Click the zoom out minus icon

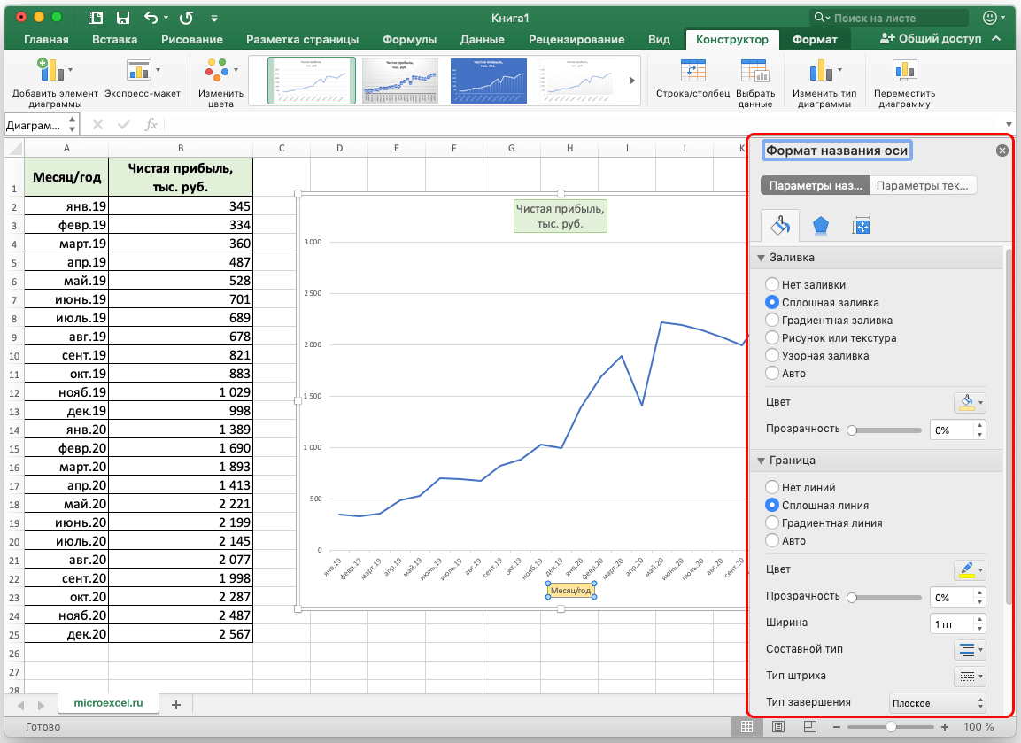coord(837,727)
